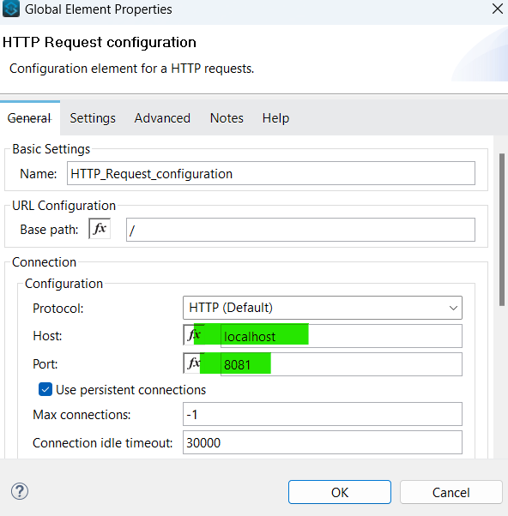
Task: Uncheck Use persistent connections
Action: [45, 390]
